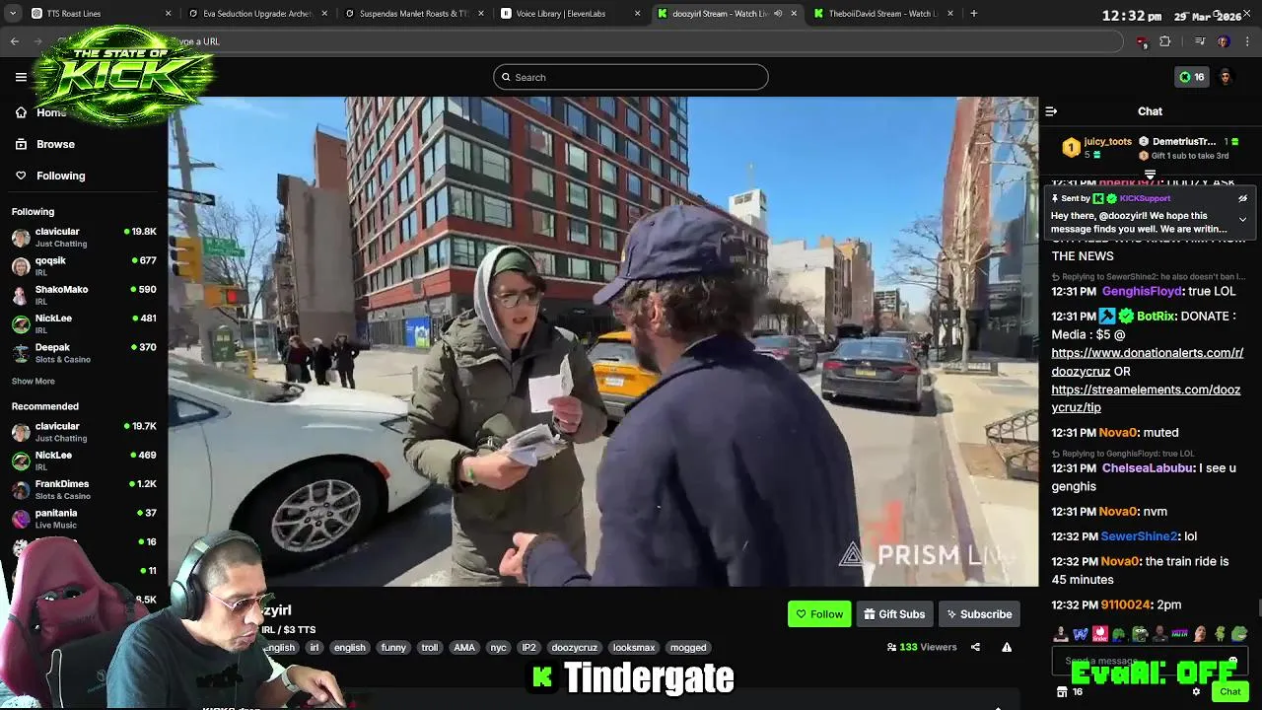Open the browser three-dot menu

coord(1247,41)
